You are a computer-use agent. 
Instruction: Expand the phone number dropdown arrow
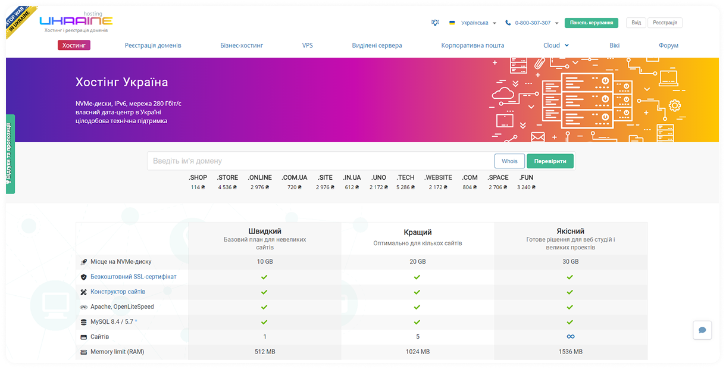tap(557, 23)
